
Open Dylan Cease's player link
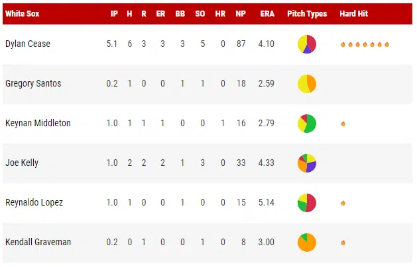pos(27,44)
